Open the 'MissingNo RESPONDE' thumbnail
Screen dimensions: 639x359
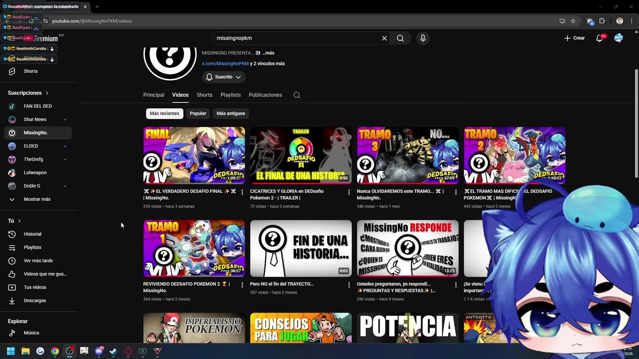point(408,248)
